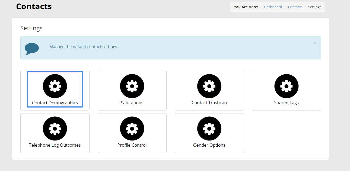350x171 pixels.
Task: Click the Contact Trashcan gear icon
Action: 209,86
